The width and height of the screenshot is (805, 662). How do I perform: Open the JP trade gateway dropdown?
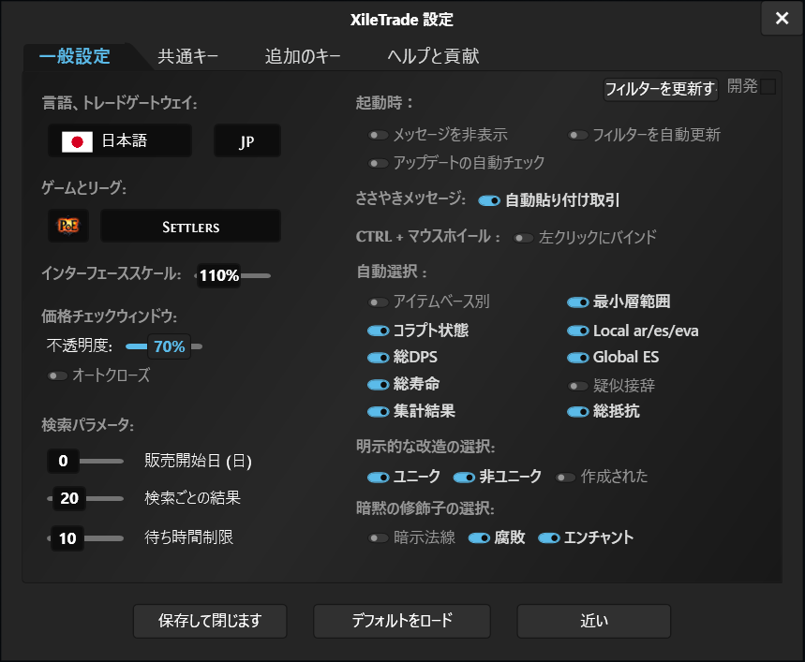tap(247, 140)
